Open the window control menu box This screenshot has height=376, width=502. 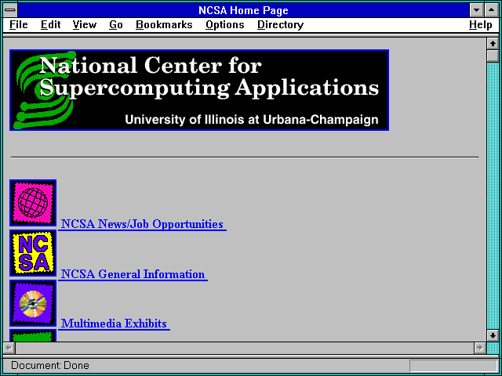(10, 10)
